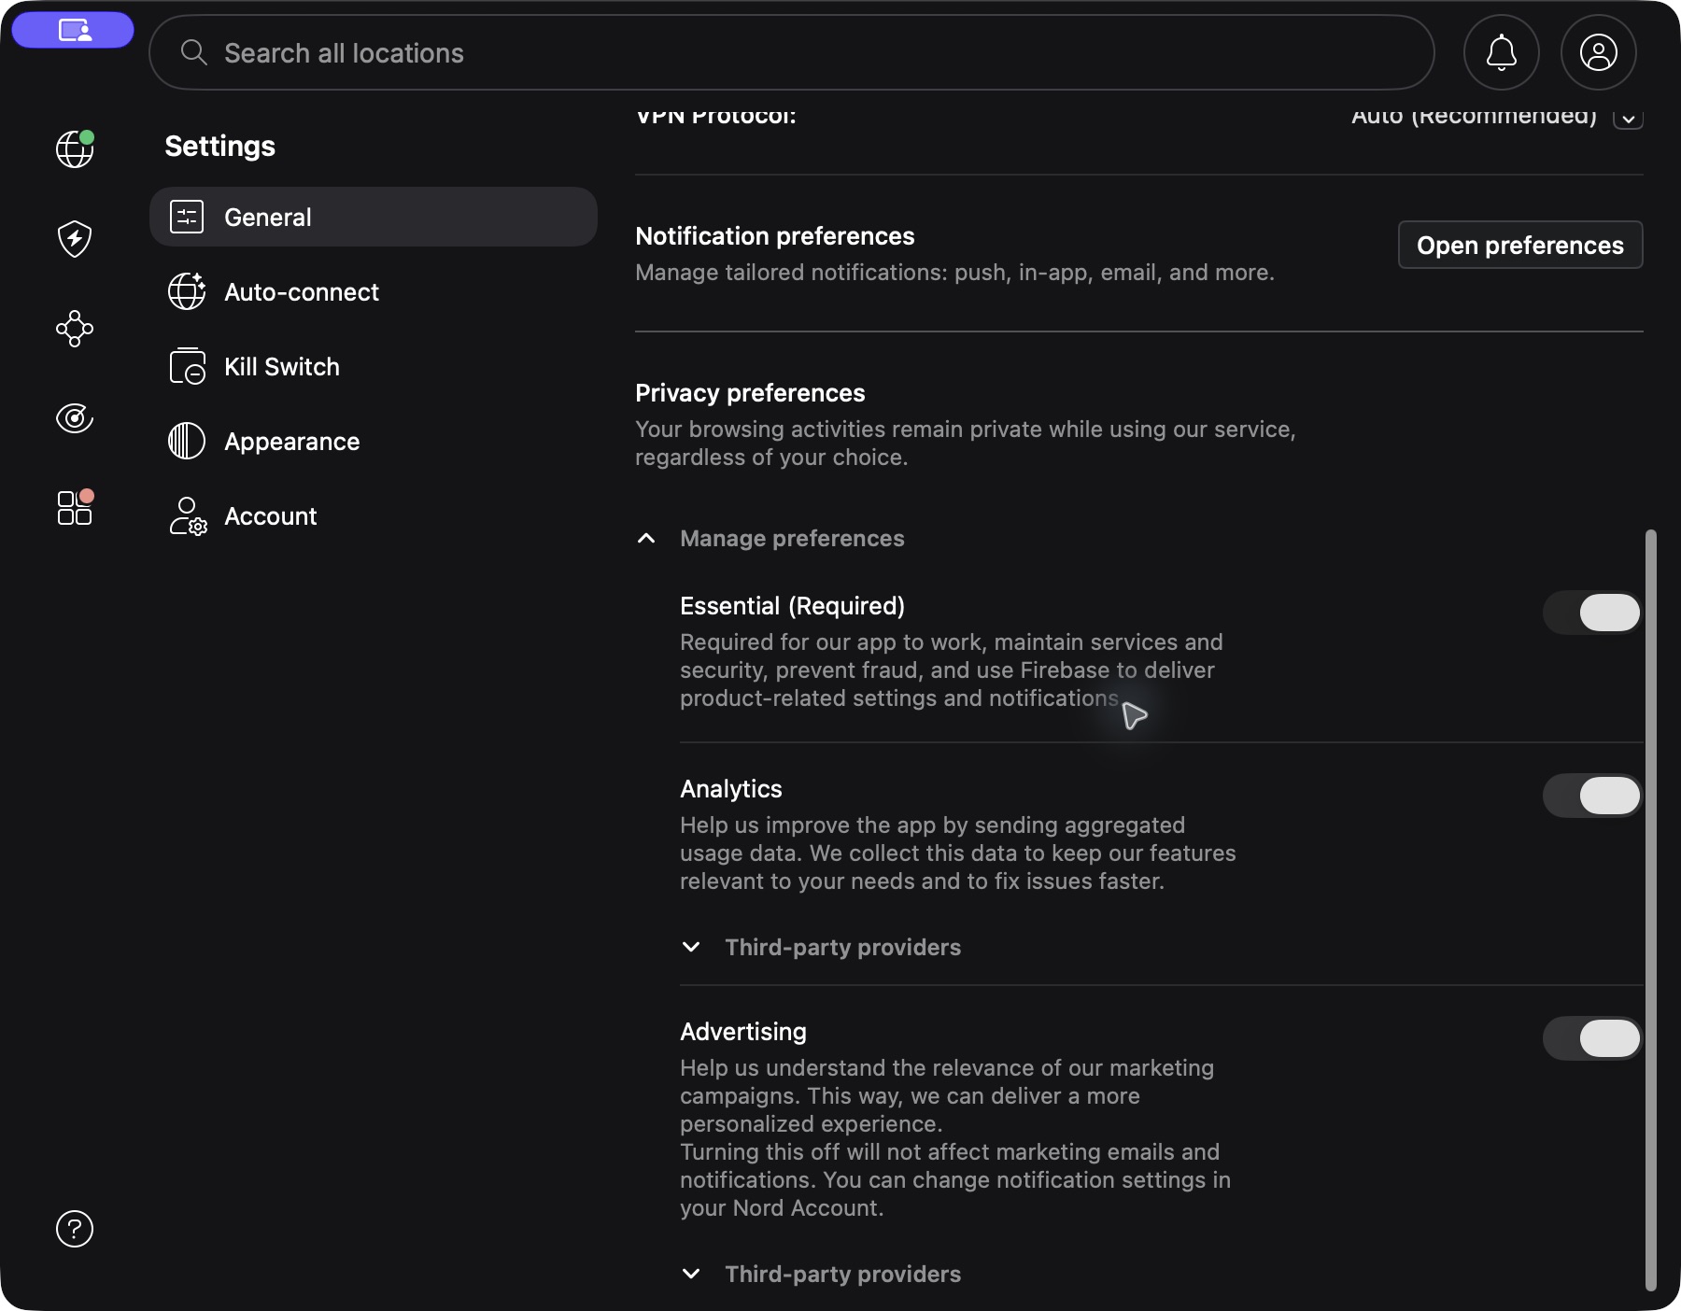Click the Open preferences button
This screenshot has width=1681, height=1311.
pos(1520,245)
